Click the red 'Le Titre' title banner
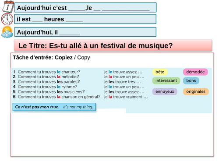 [x=113, y=45]
